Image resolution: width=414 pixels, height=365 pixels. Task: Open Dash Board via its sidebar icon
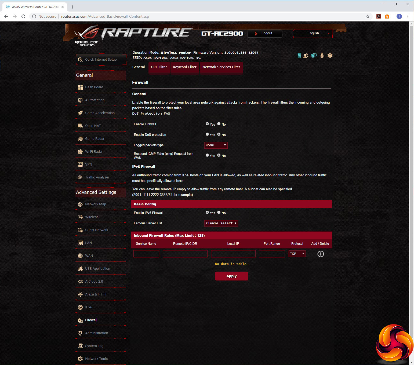click(x=80, y=87)
